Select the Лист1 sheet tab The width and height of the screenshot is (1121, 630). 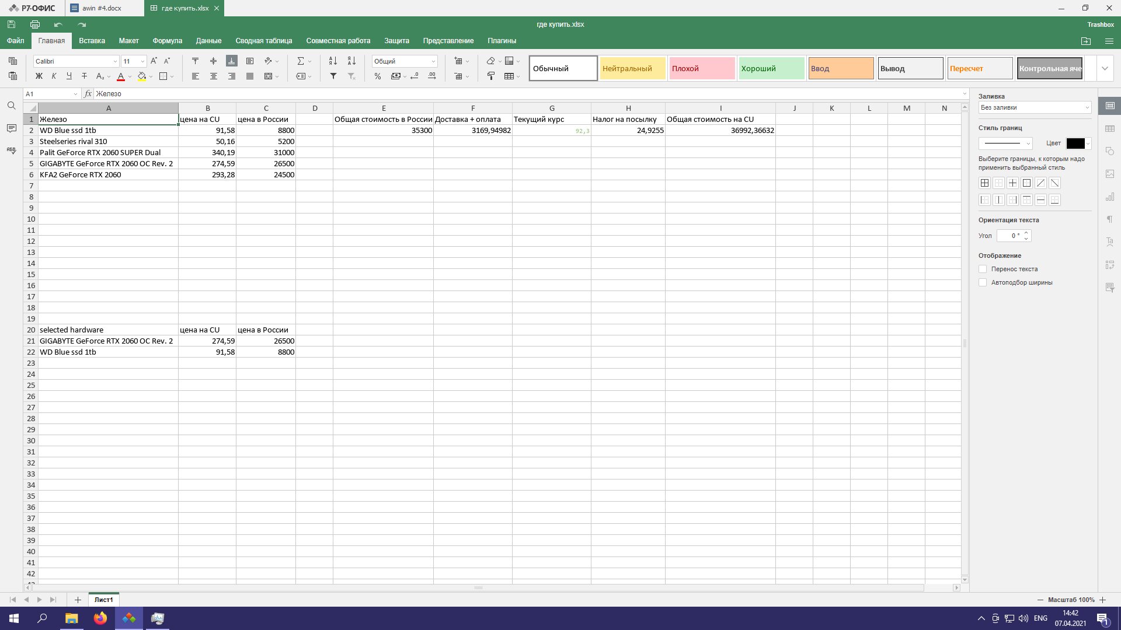pyautogui.click(x=104, y=600)
